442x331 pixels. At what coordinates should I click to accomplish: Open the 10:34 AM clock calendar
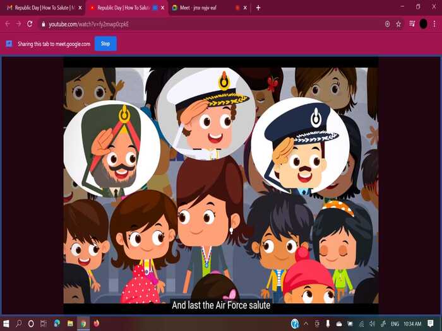pos(412,324)
